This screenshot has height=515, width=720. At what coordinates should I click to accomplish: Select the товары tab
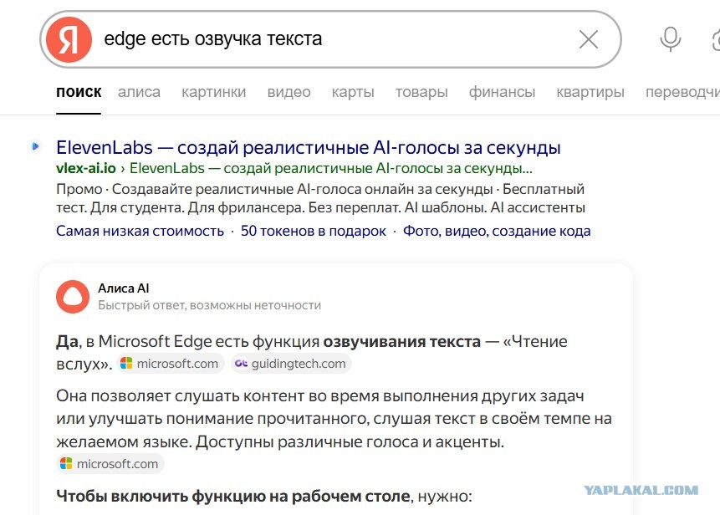(421, 92)
